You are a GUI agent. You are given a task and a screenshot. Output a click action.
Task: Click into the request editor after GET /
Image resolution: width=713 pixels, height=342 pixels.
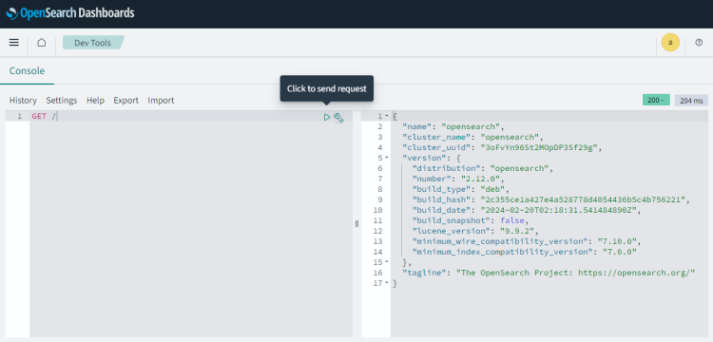click(58, 116)
